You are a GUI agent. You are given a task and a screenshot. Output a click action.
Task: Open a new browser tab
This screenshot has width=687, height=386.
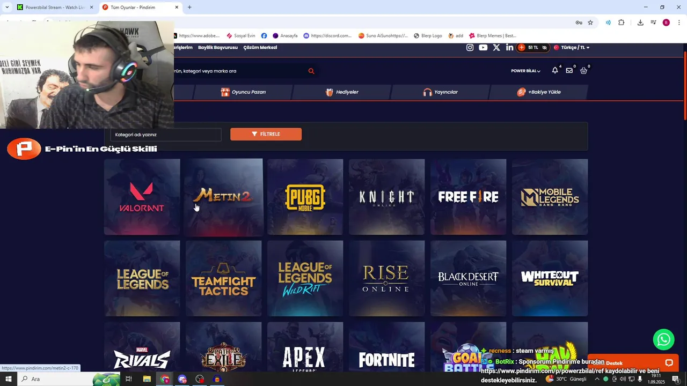189,8
